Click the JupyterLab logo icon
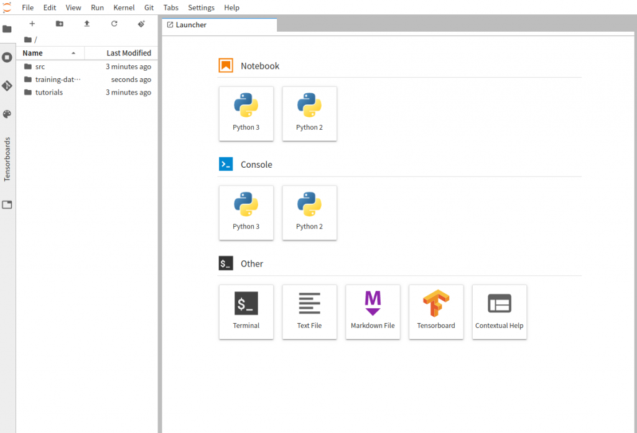The width and height of the screenshot is (637, 433). (7, 7)
